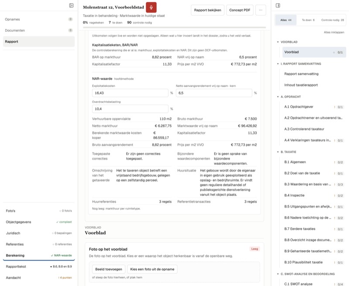The height and width of the screenshot is (286, 349).
Task: Open the three-dots more options menu
Action: pos(260,10)
